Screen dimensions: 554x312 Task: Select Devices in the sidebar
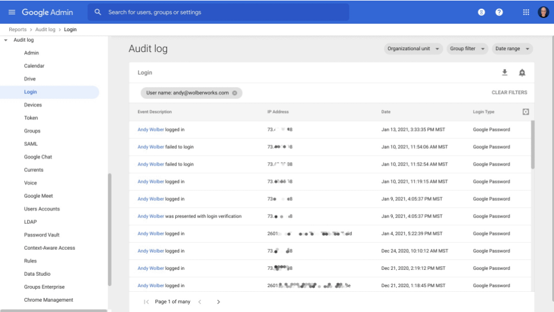click(32, 105)
